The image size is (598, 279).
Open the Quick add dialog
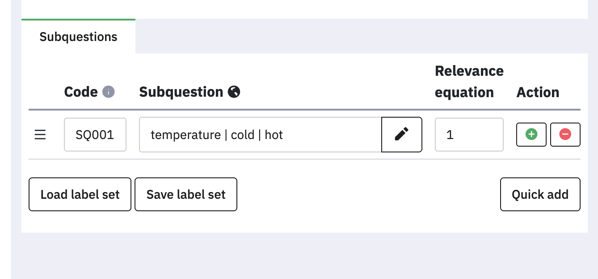(x=540, y=194)
